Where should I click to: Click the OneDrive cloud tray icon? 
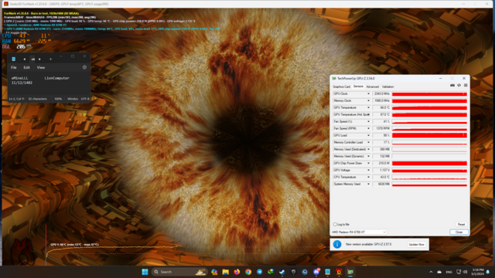(x=439, y=272)
